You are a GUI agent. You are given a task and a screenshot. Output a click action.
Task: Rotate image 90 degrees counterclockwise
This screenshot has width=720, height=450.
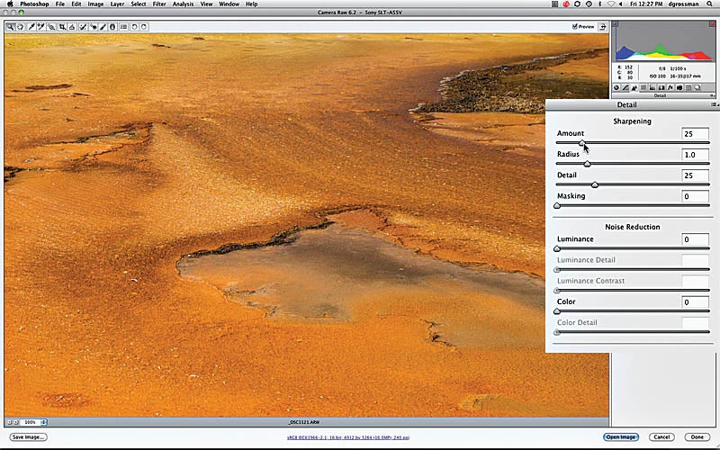(134, 27)
